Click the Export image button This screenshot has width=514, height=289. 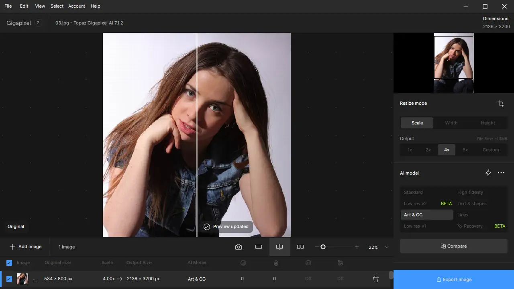[454, 279]
